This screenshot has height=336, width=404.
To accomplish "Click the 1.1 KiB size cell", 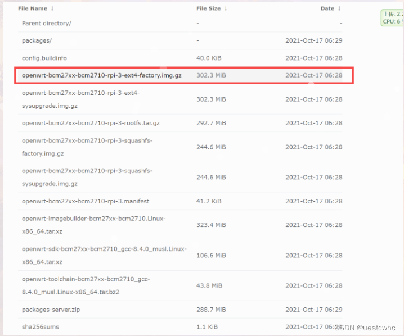I will tap(207, 327).
